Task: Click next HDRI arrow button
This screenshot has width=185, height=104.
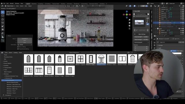Action: pyautogui.click(x=148, y=30)
